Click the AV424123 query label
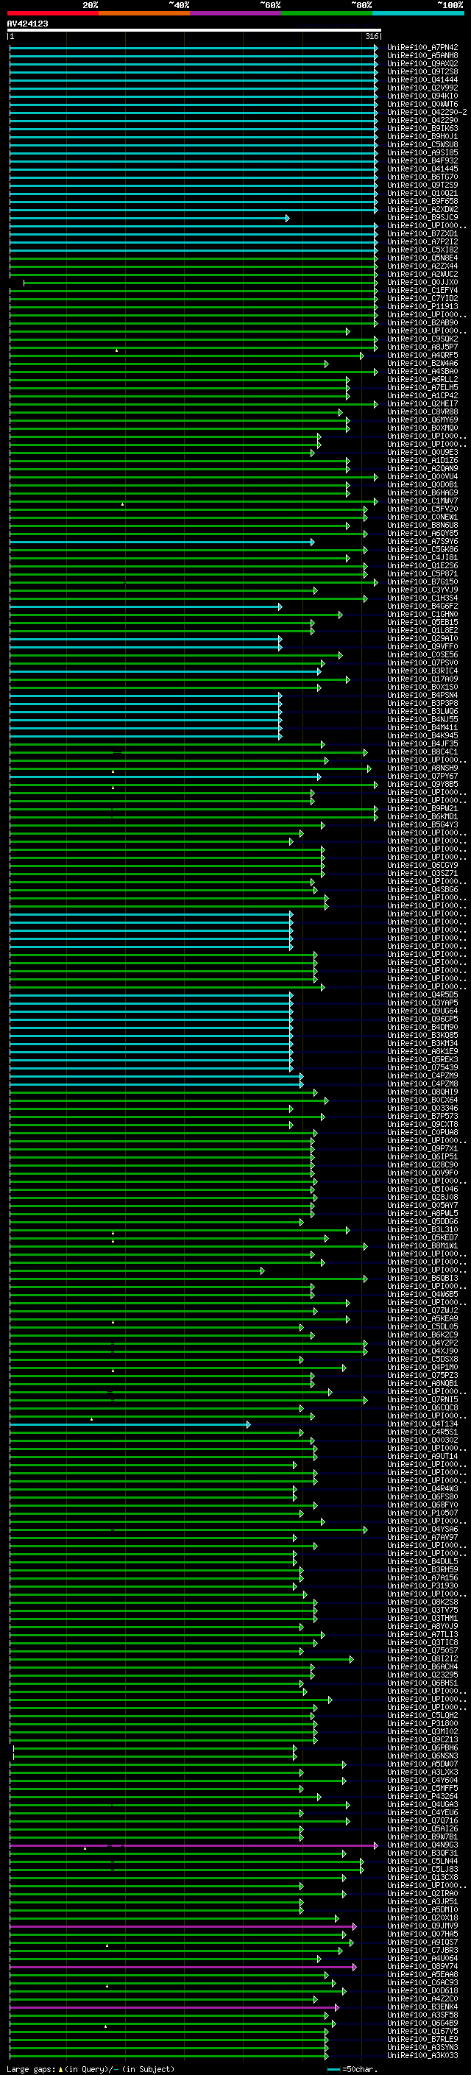Screen dimensions: 471x2075 pos(27,24)
